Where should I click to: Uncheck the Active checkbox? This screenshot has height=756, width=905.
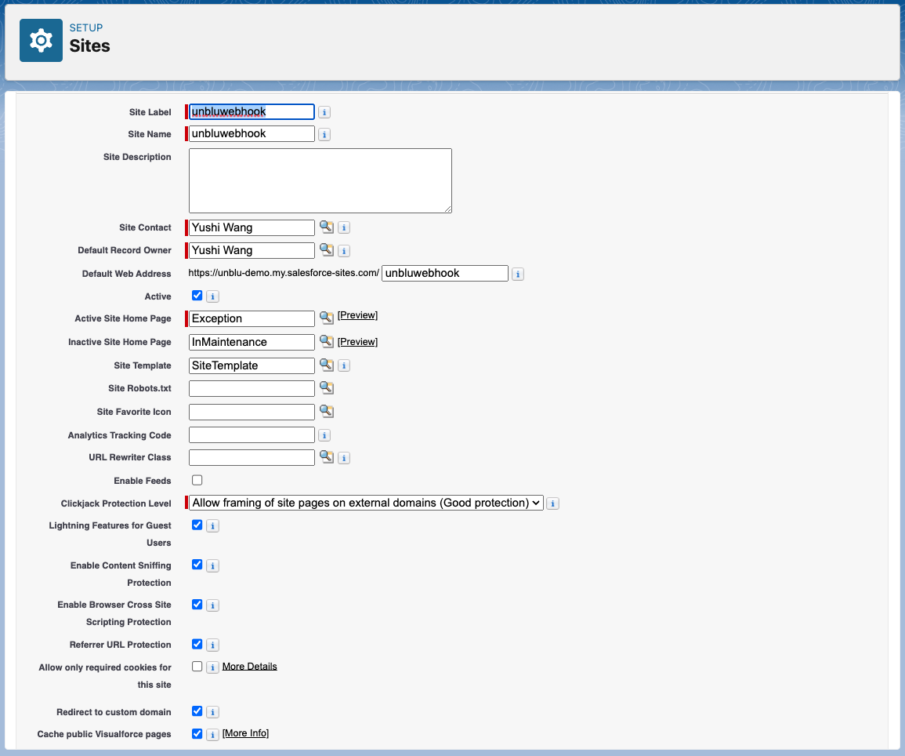click(x=197, y=296)
